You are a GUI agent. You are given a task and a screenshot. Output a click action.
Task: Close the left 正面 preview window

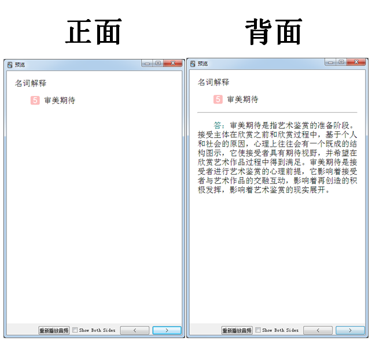tap(173, 63)
